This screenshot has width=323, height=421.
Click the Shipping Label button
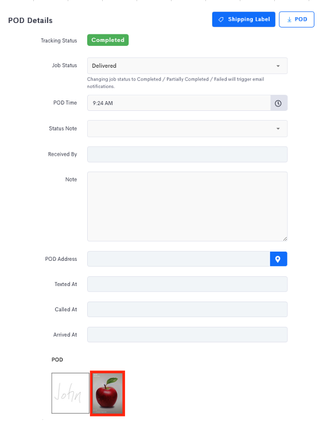click(244, 20)
